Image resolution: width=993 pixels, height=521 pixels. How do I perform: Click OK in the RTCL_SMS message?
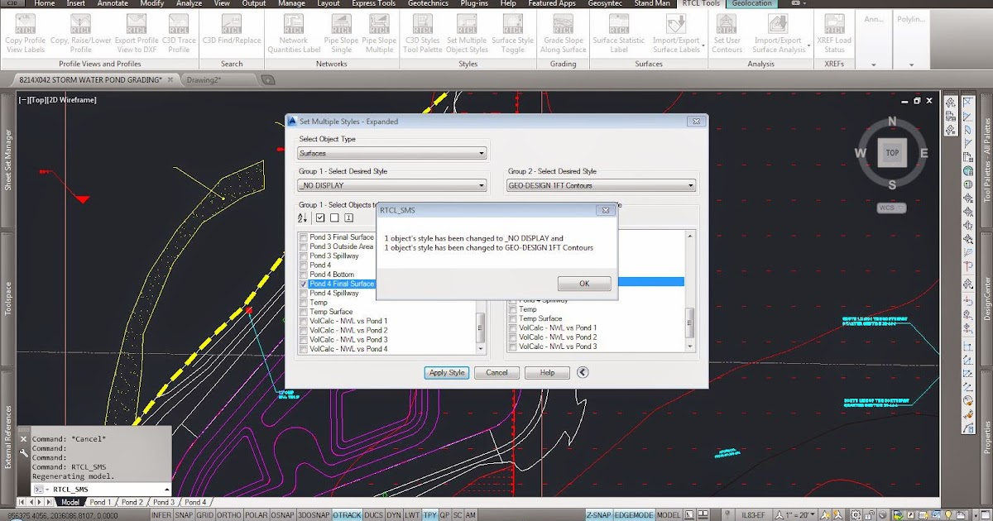[x=583, y=283]
